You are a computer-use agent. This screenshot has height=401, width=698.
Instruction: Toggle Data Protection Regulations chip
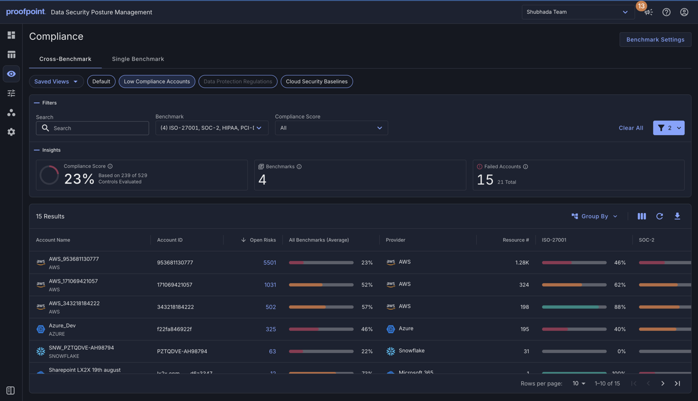238,82
